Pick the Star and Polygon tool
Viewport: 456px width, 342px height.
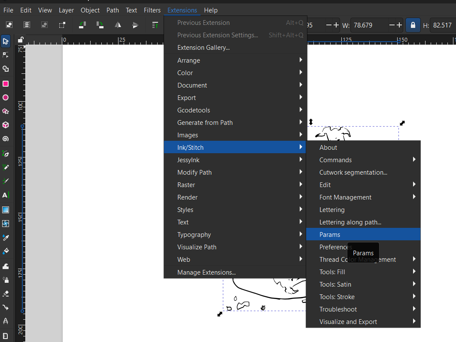pos(6,111)
